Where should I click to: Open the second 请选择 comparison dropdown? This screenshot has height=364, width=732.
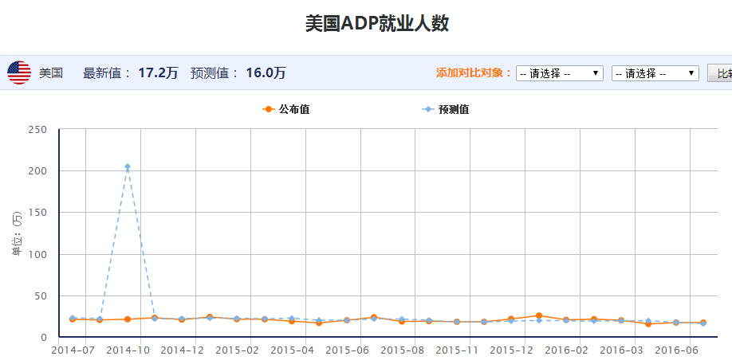click(x=655, y=73)
